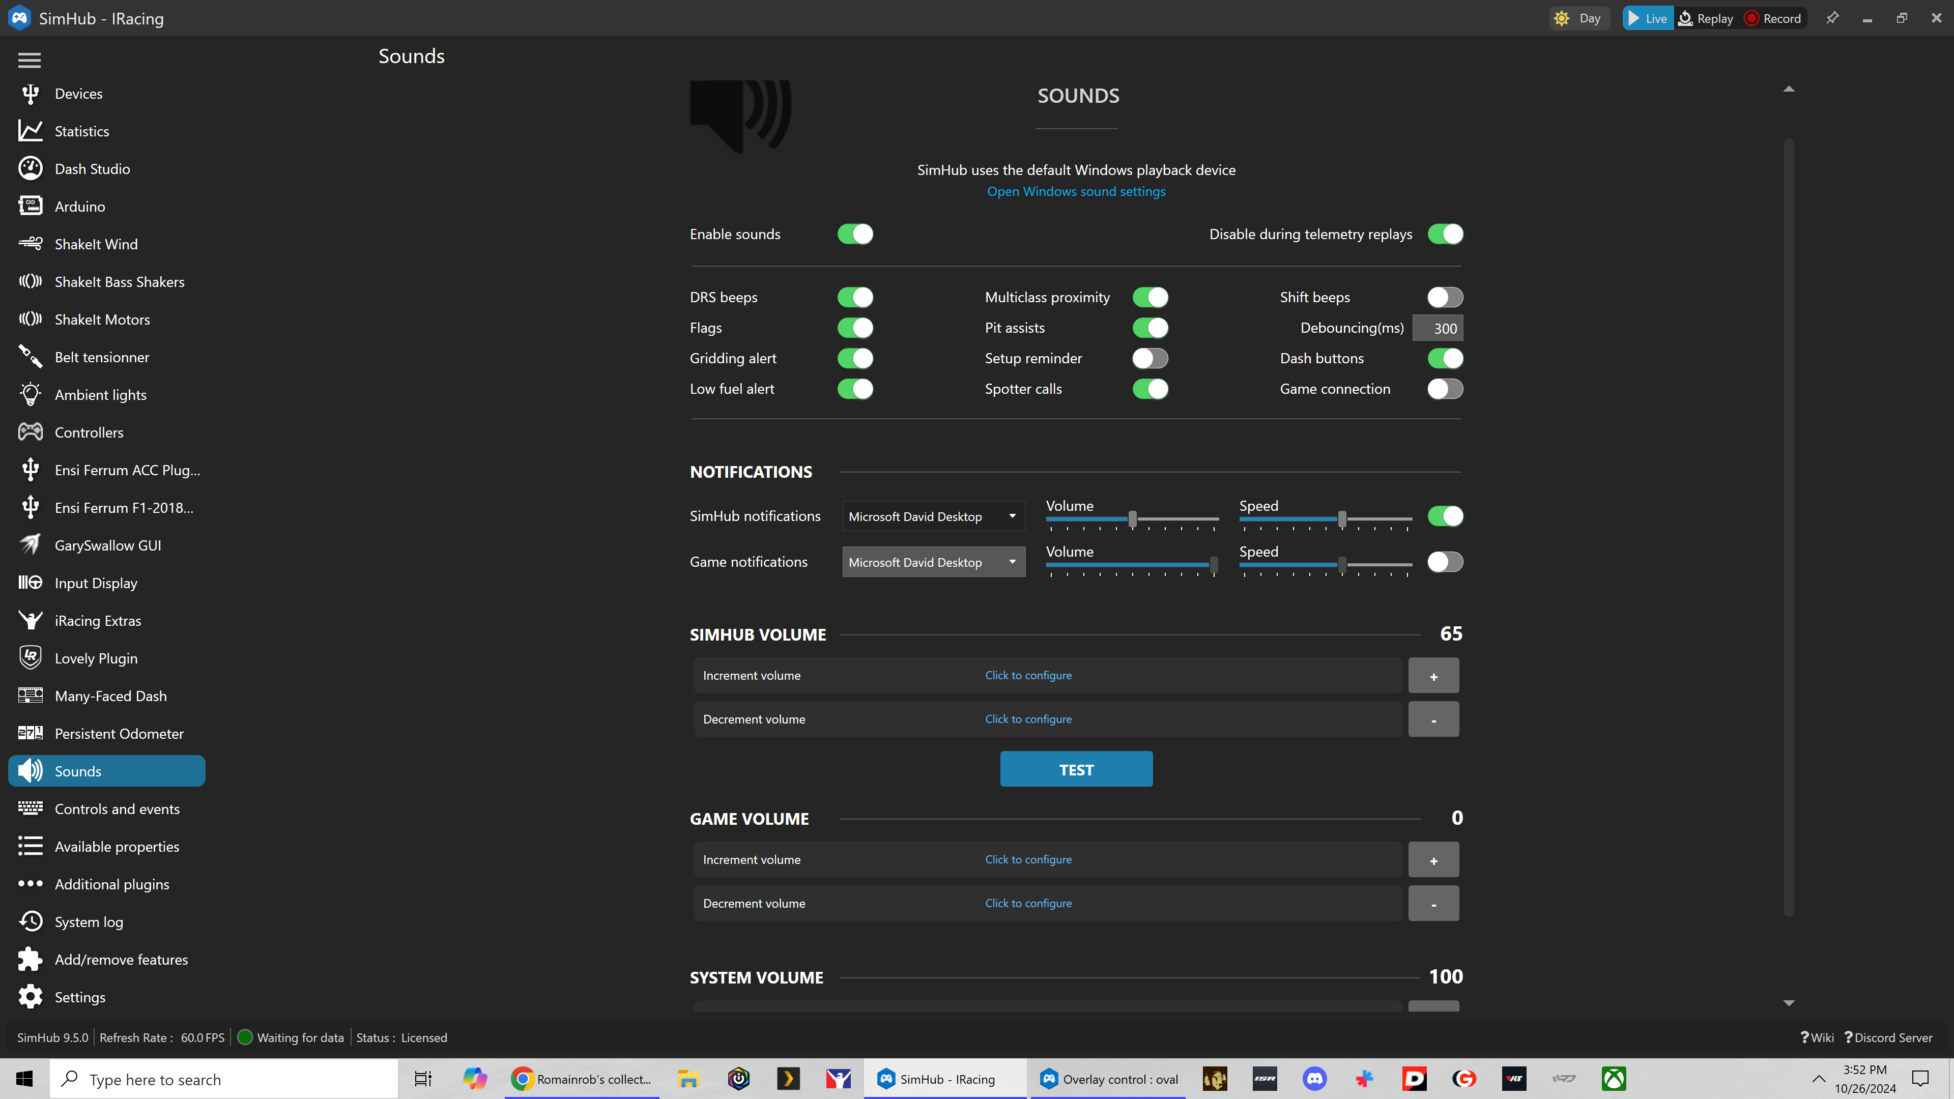
Task: Click the scroll down arrow of Sounds panel
Action: click(x=1789, y=1003)
